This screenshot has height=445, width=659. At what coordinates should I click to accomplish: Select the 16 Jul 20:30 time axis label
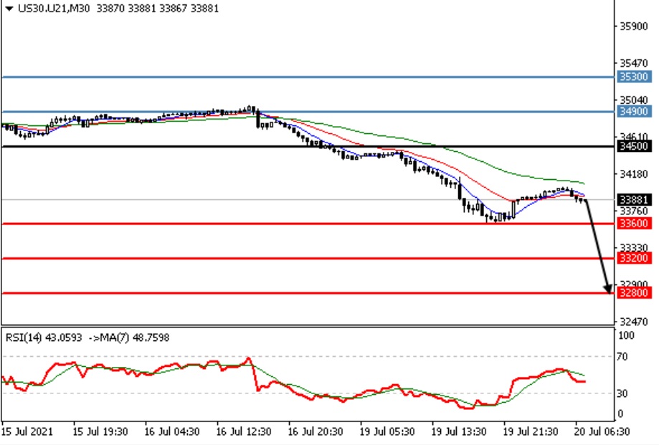316,432
